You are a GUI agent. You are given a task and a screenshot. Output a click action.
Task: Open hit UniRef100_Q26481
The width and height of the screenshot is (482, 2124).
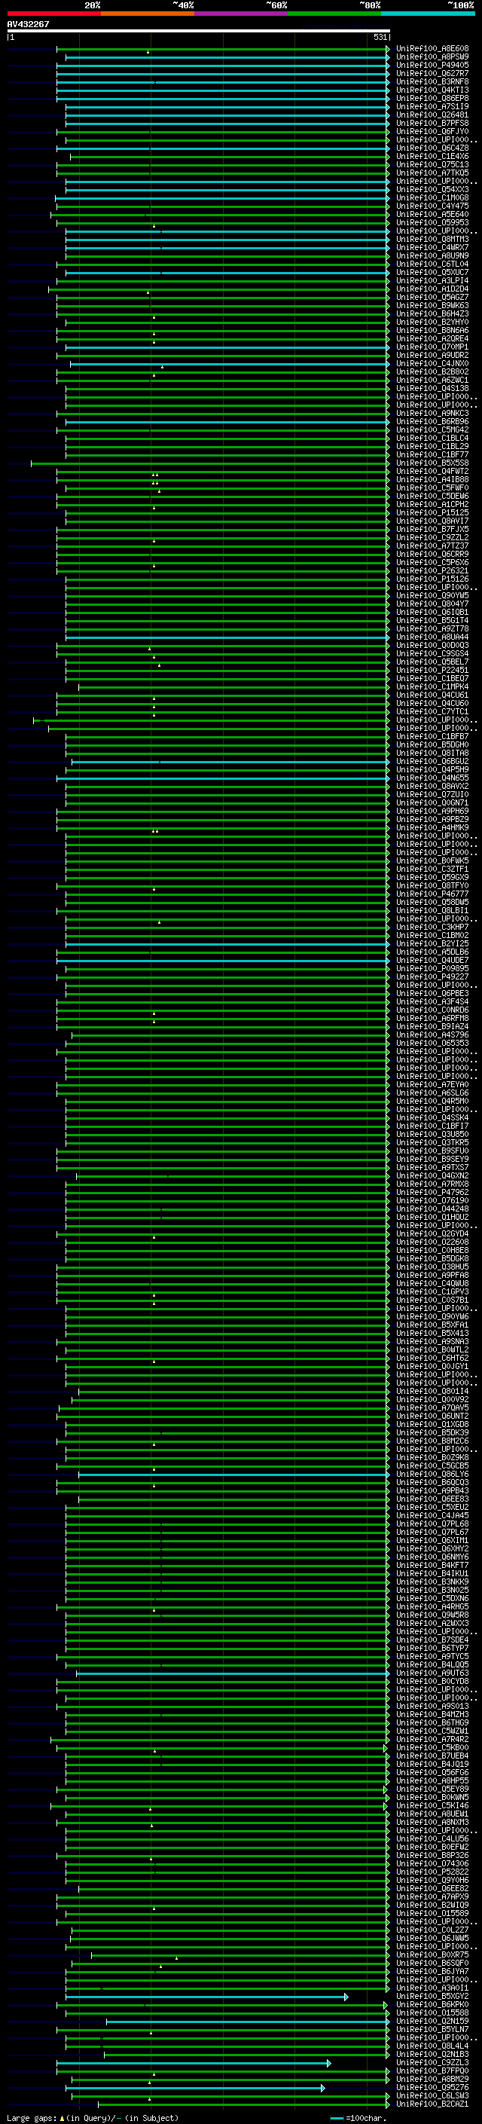(x=432, y=115)
